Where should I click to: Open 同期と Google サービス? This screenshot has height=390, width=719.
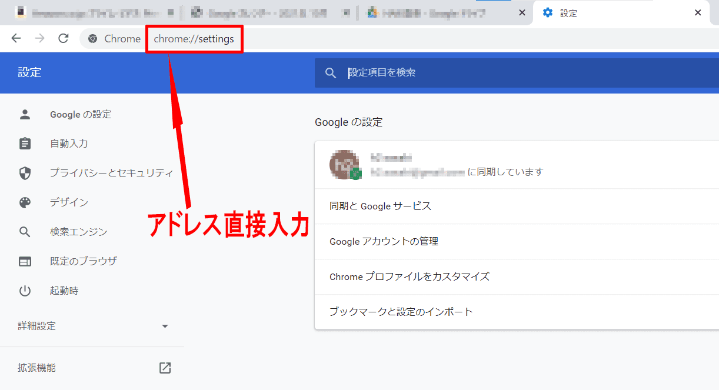click(380, 206)
